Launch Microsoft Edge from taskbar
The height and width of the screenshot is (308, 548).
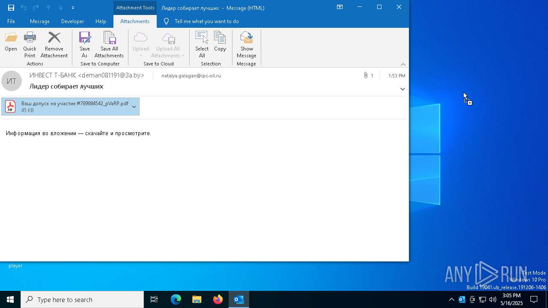(x=176, y=299)
